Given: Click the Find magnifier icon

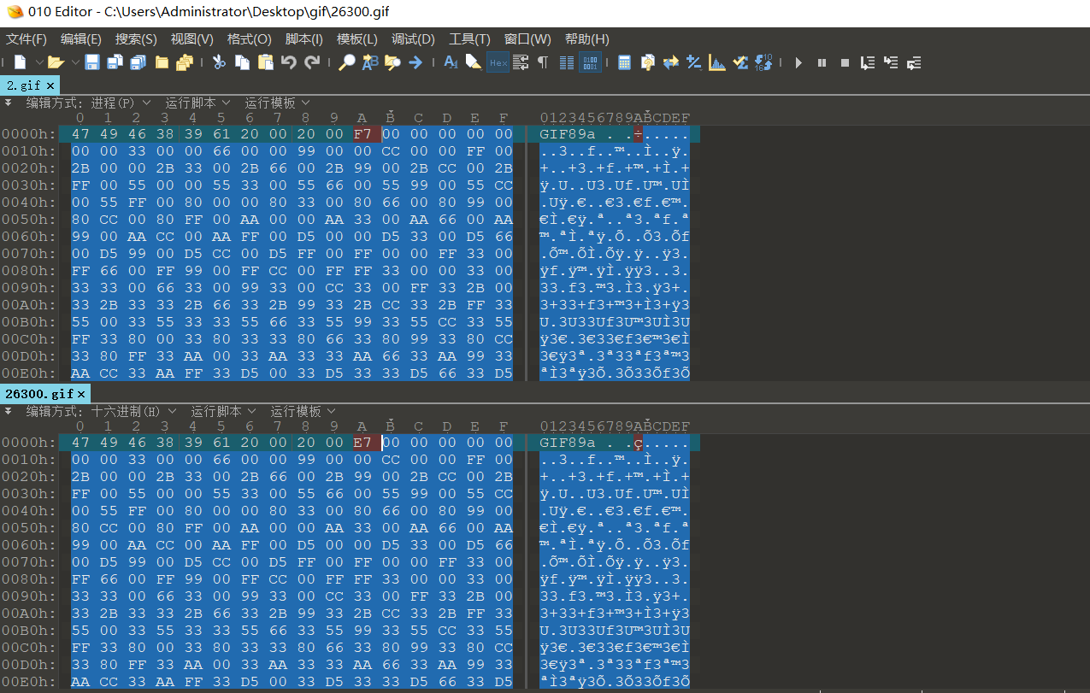Looking at the screenshot, I should [x=347, y=62].
